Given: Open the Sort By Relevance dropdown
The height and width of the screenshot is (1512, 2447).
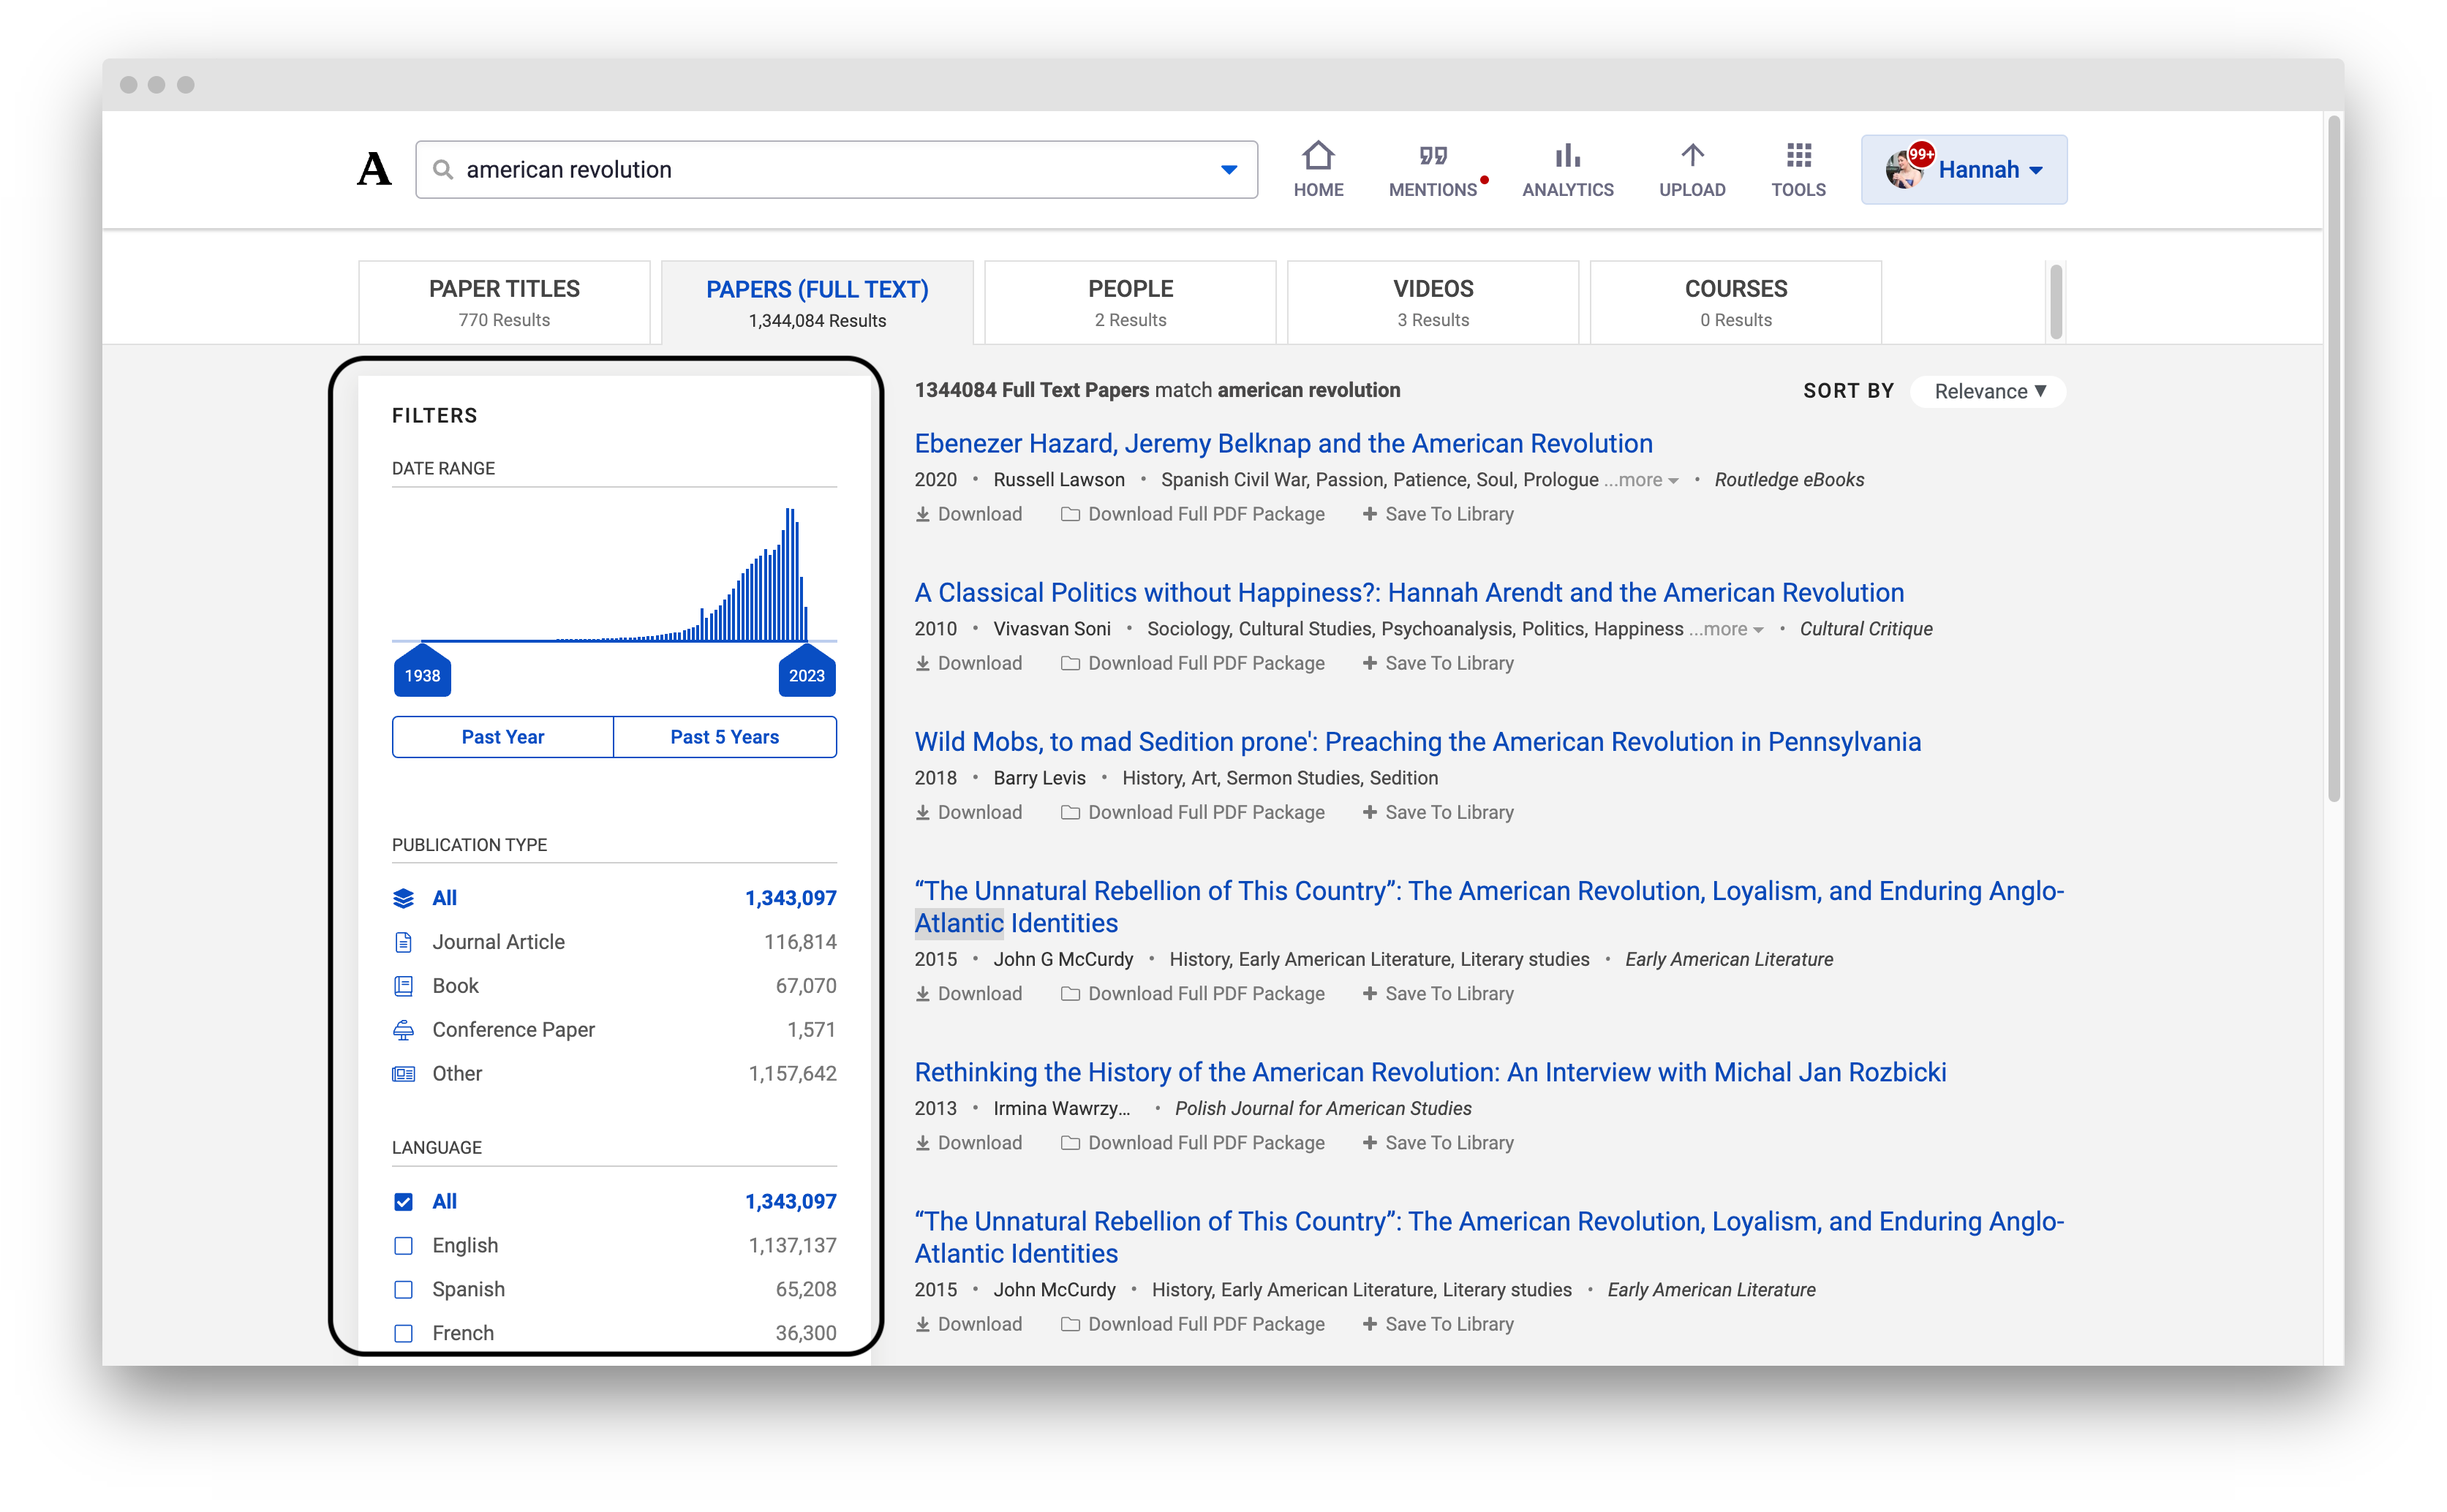Looking at the screenshot, I should 1987,391.
